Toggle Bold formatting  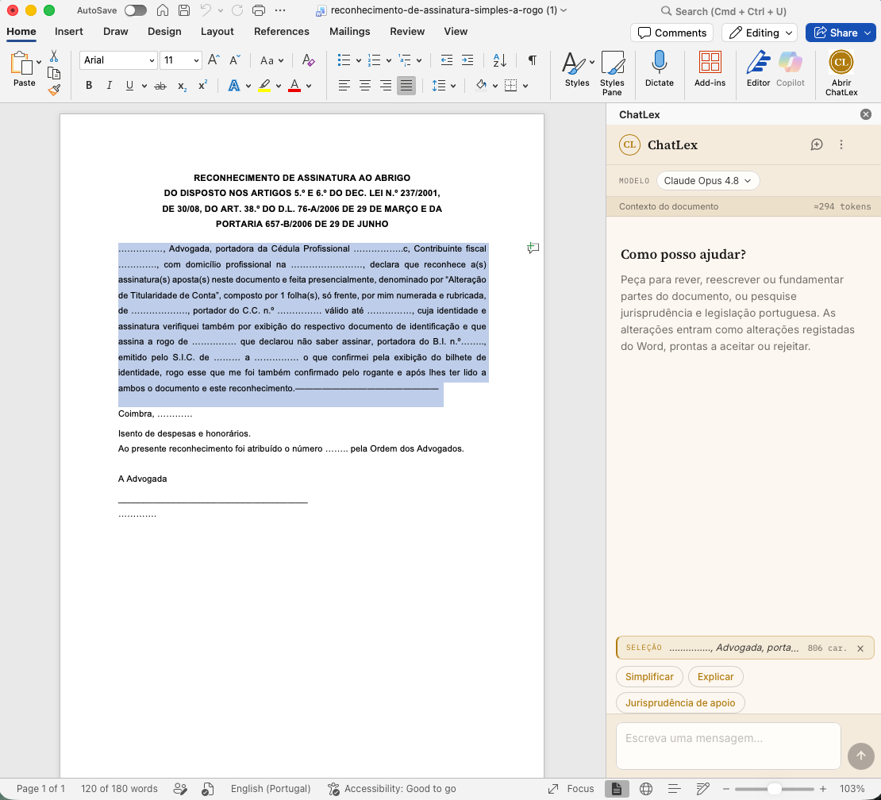click(x=89, y=86)
